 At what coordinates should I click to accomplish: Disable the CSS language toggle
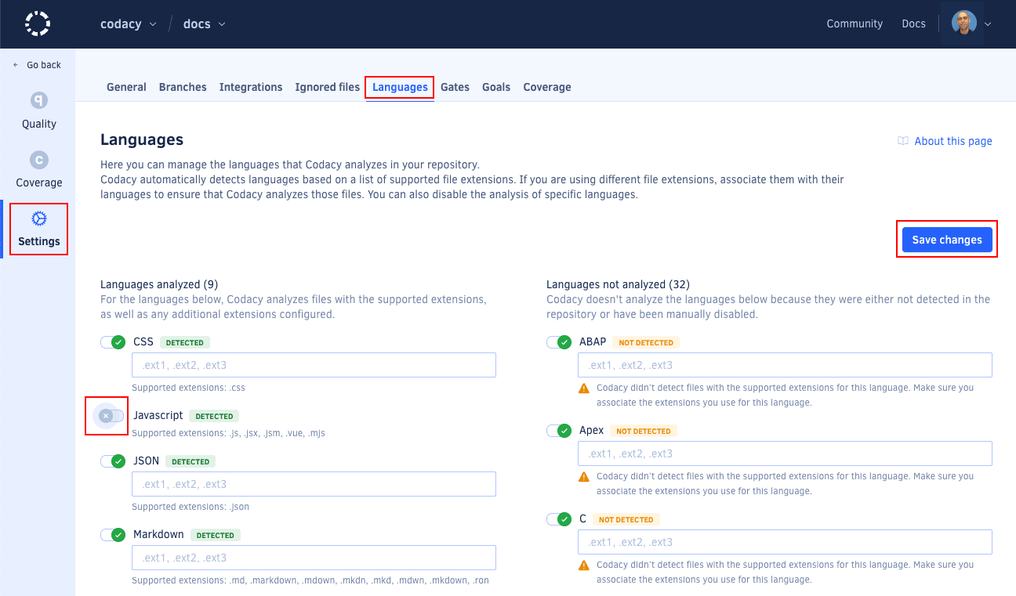113,342
